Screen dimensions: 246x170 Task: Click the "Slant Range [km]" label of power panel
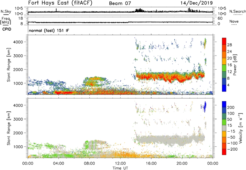click(9, 65)
